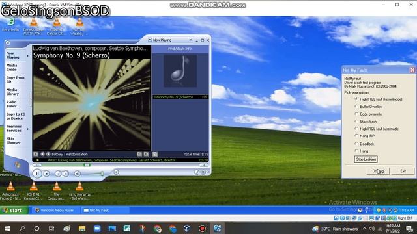417x234 pixels.
Task: Click Media Player round back button top-left
Action: coord(8,43)
